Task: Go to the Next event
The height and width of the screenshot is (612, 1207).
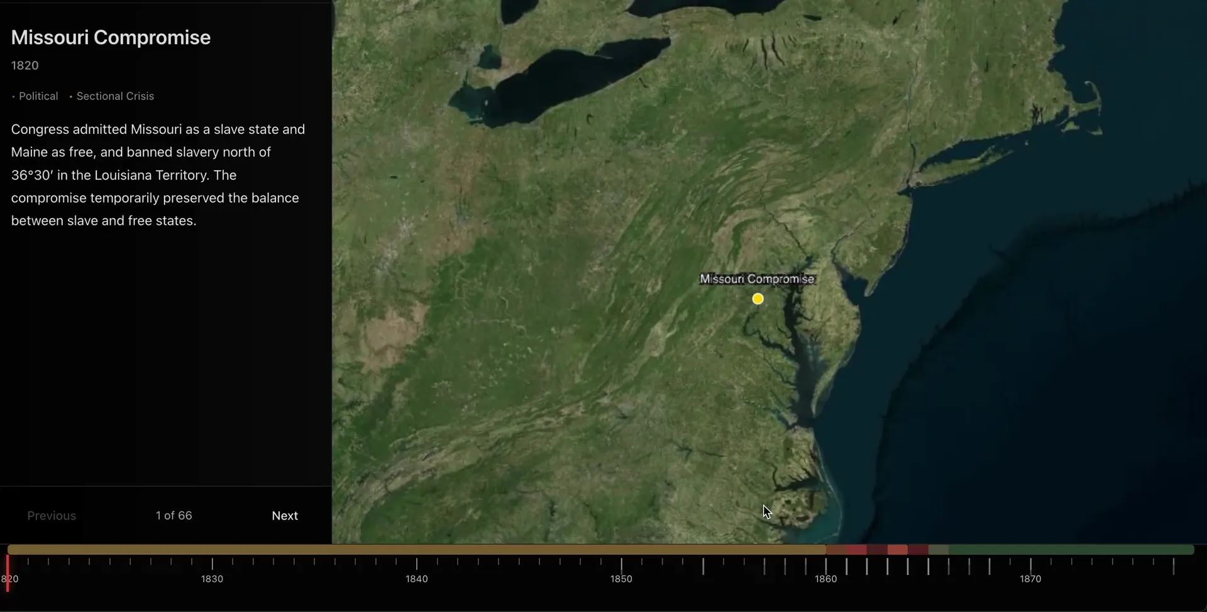Action: tap(285, 516)
